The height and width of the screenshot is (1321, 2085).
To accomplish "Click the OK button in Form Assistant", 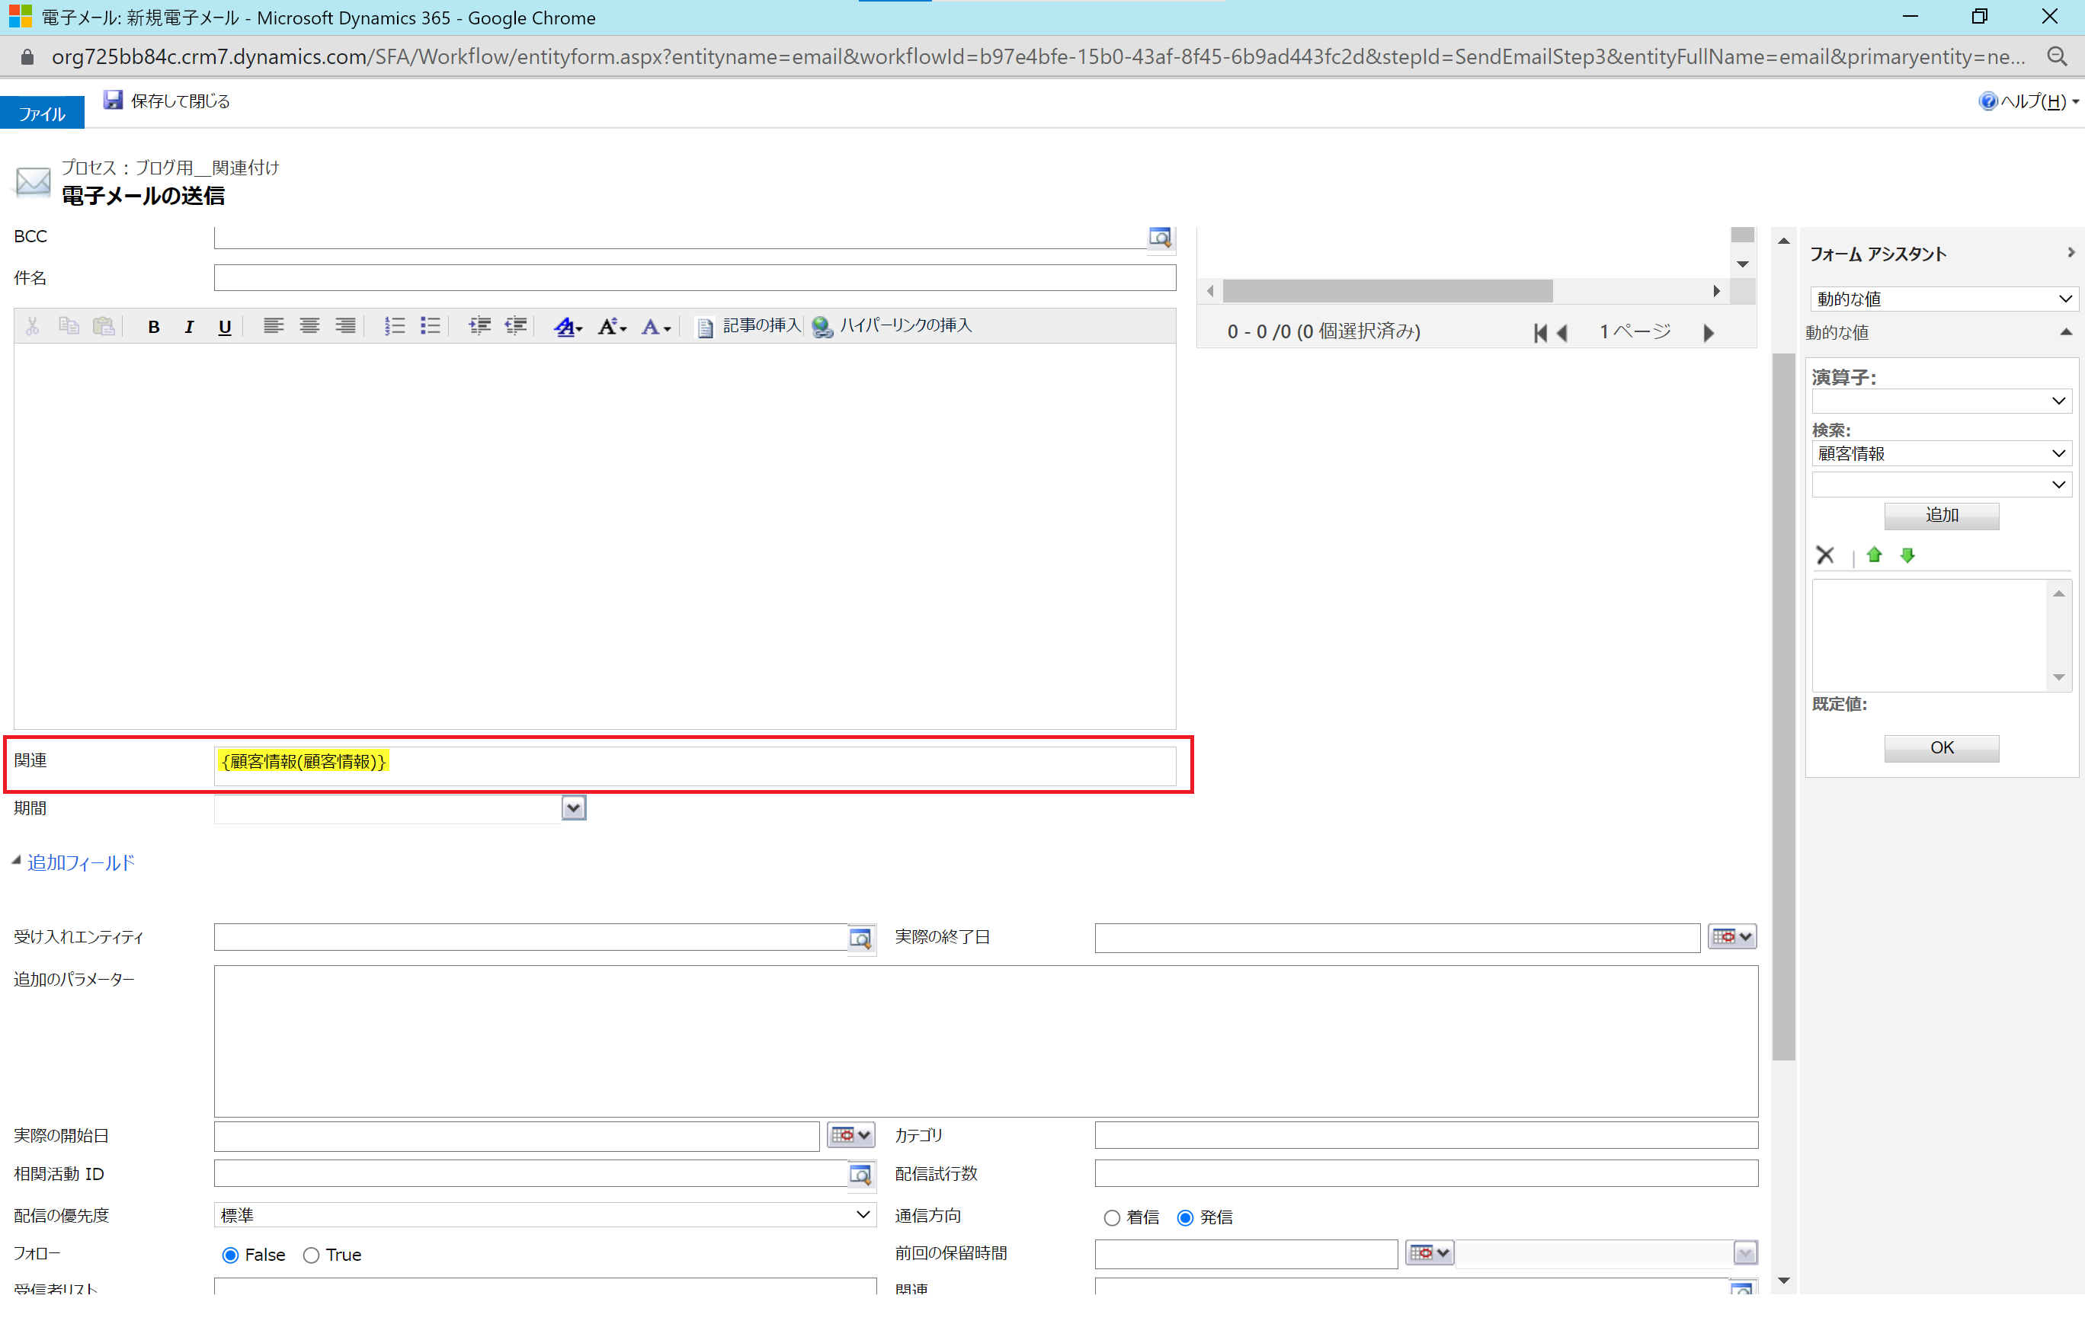I will click(1941, 748).
